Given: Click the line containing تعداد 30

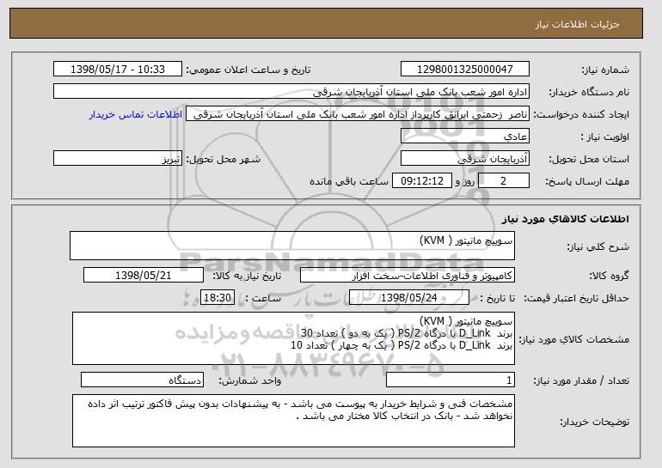Looking at the screenshot, I should click(x=407, y=333).
